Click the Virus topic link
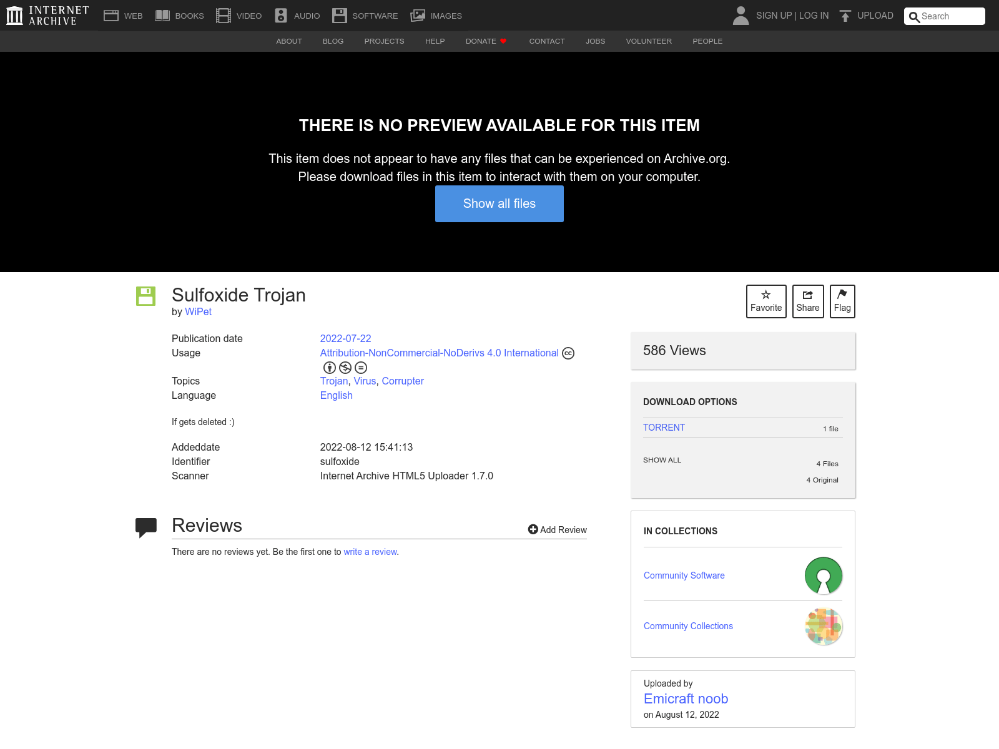This screenshot has height=749, width=999. coord(365,381)
